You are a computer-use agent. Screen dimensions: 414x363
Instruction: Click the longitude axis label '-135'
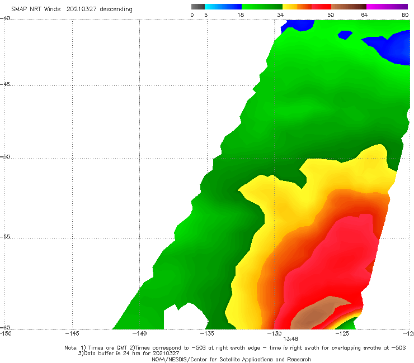(207, 333)
